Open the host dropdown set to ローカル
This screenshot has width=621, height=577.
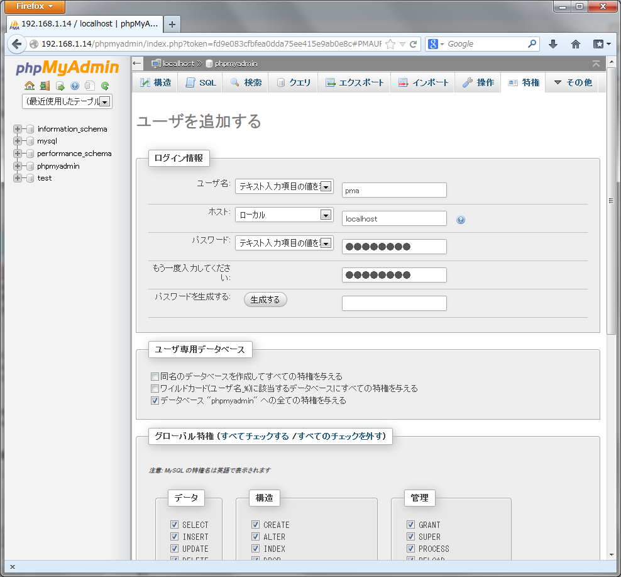(284, 215)
